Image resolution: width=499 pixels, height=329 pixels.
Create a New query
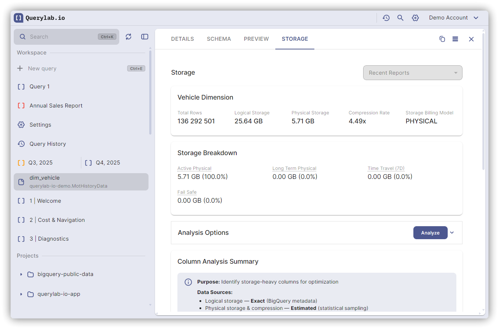click(42, 69)
